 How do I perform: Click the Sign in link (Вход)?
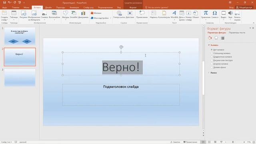click(231, 8)
